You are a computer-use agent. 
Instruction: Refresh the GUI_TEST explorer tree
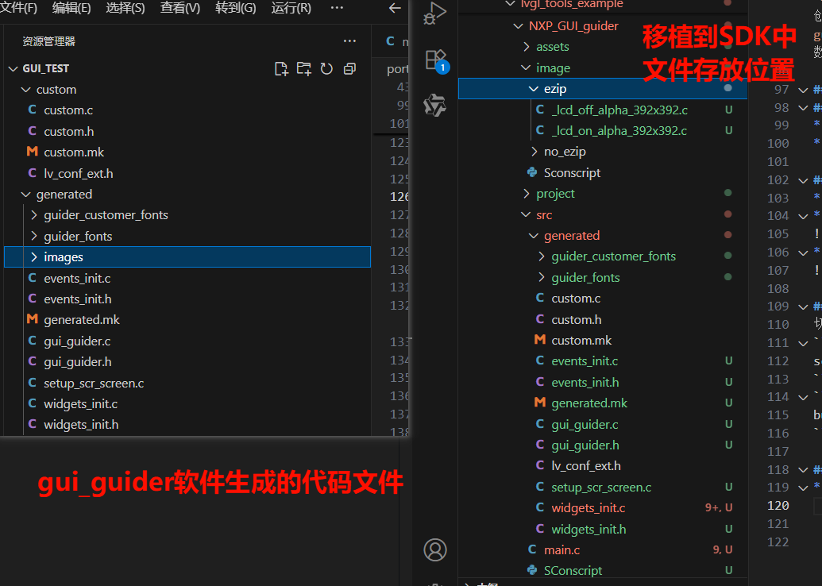tap(326, 69)
